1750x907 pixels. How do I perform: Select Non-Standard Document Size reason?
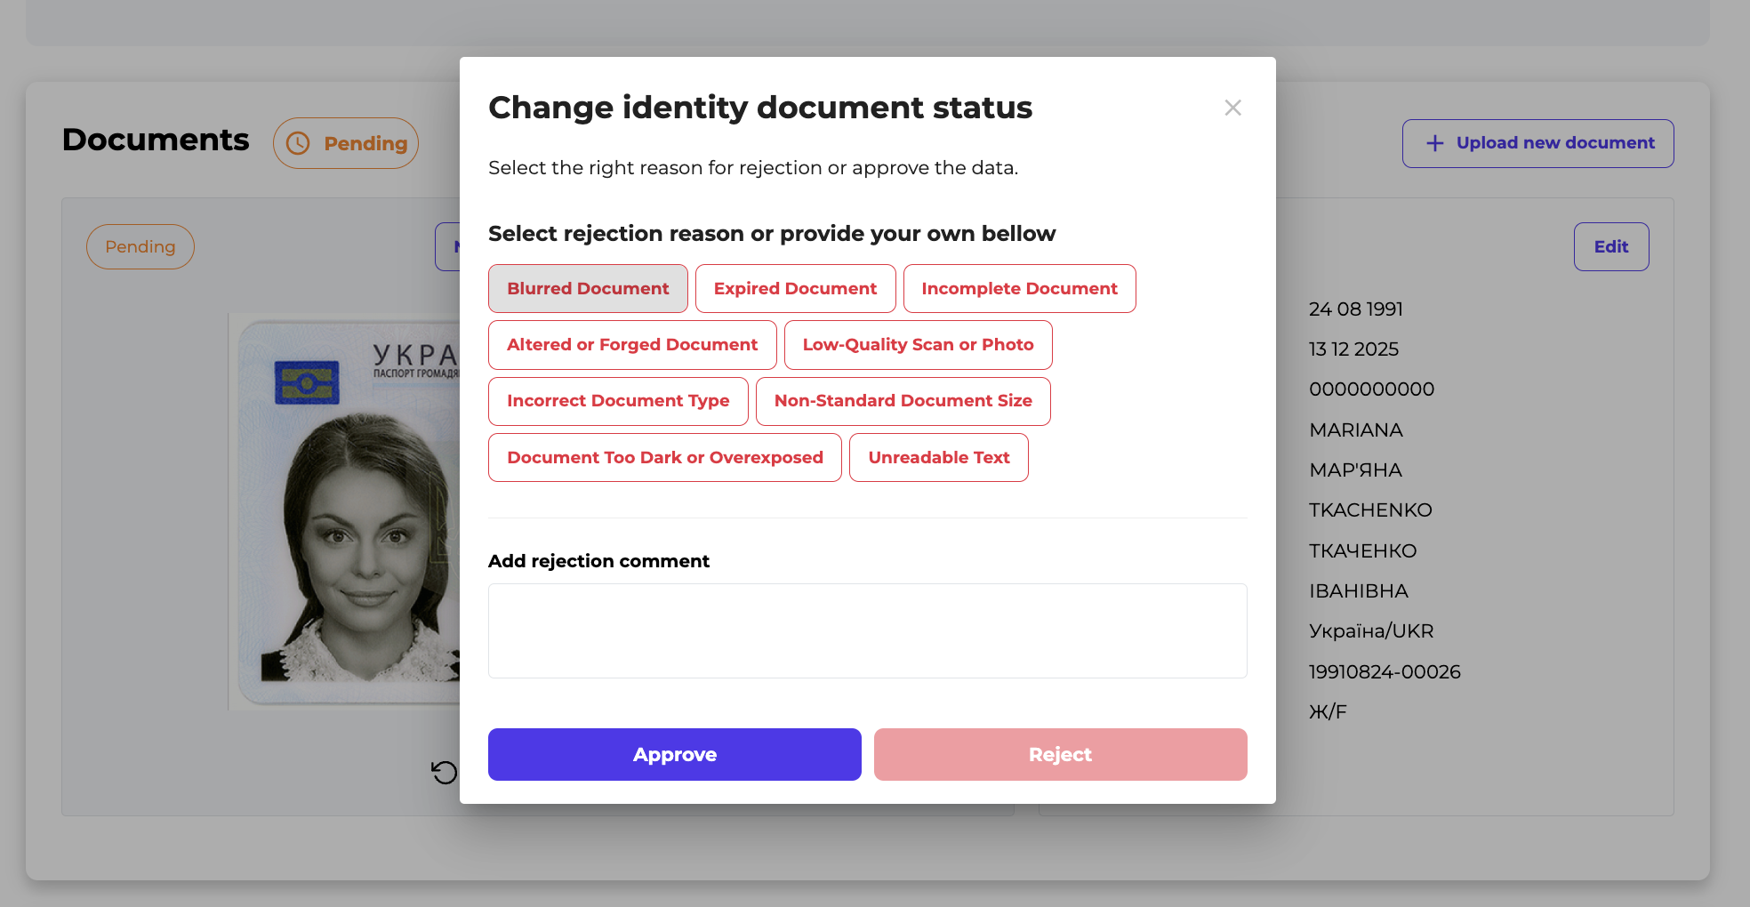[x=903, y=401]
